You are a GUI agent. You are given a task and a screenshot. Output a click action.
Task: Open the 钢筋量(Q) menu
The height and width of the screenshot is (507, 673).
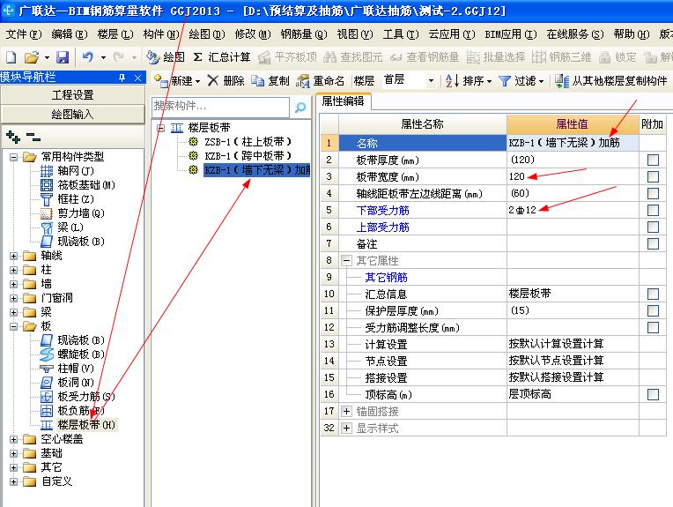(x=304, y=34)
